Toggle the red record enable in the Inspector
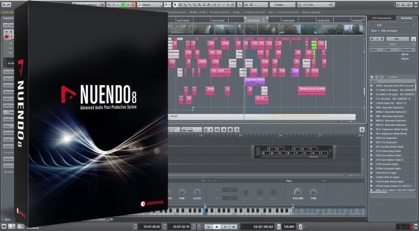The image size is (419, 231). tap(7, 37)
